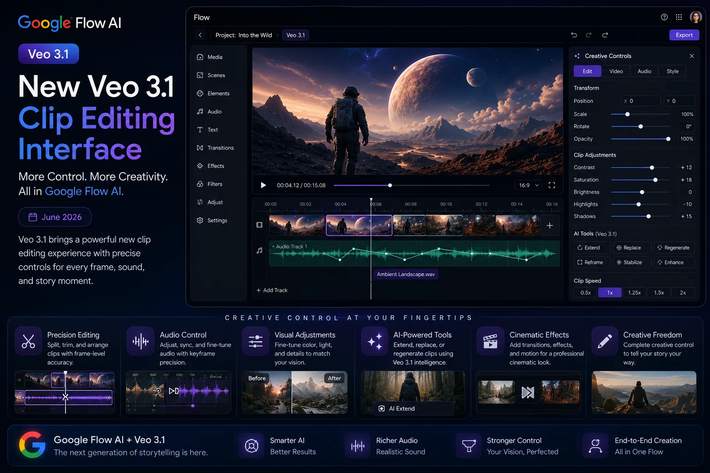Open Transitions in the sidebar
Screen dimensions: 710x473
click(x=215, y=148)
